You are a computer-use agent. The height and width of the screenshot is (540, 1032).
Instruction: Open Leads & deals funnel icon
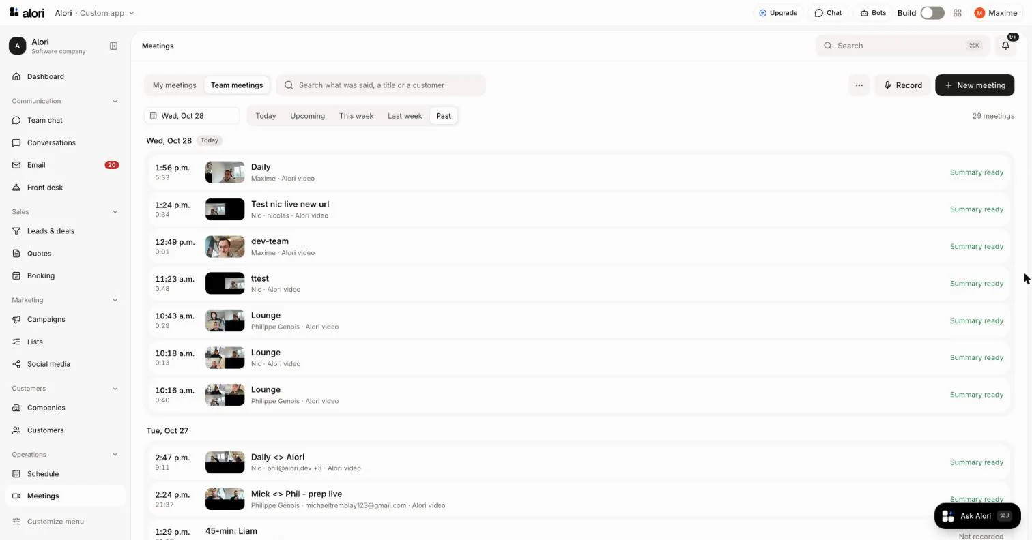16,231
